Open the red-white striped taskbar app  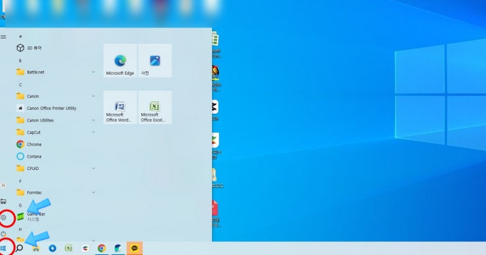[x=85, y=248]
